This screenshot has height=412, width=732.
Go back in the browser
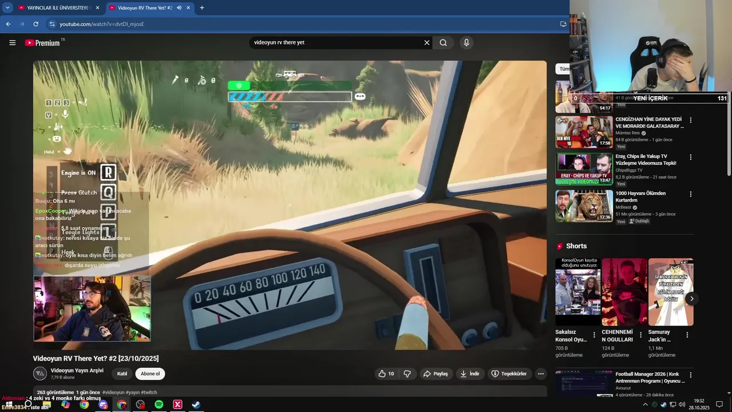coord(8,24)
